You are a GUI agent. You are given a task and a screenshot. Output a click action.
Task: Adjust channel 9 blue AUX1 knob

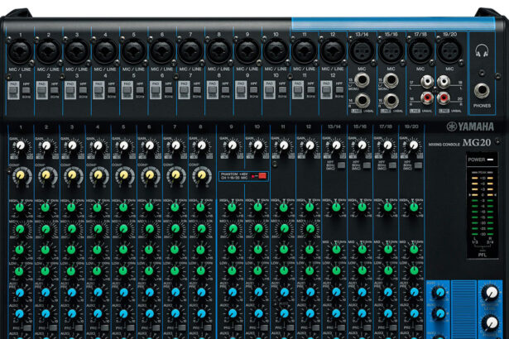tap(232, 293)
